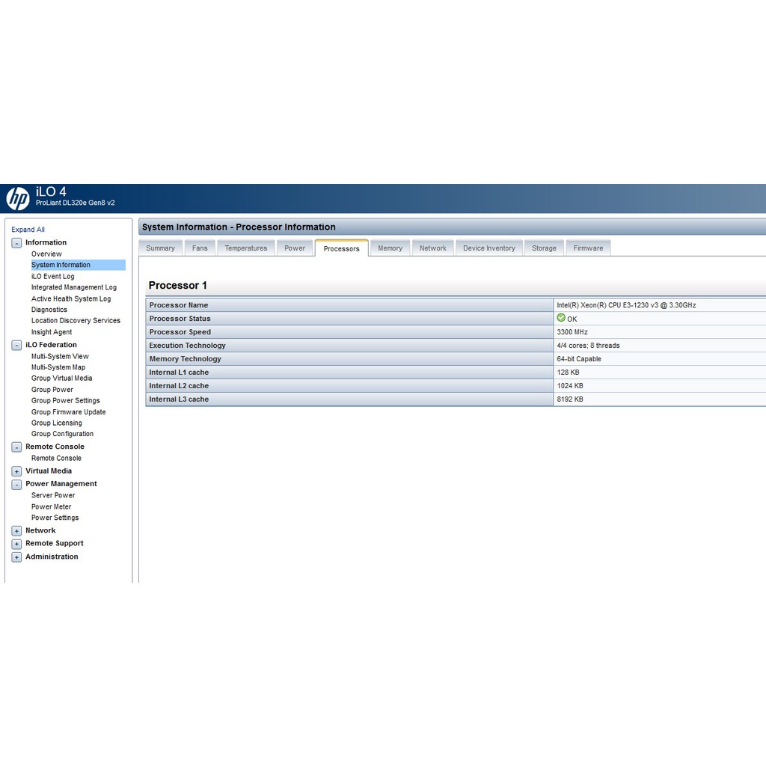Expand the Virtual Media section

pos(16,471)
